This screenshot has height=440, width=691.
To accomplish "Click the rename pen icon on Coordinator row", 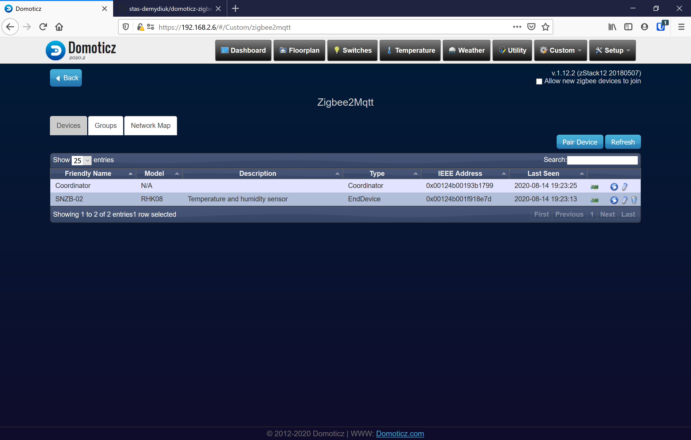I will (624, 187).
